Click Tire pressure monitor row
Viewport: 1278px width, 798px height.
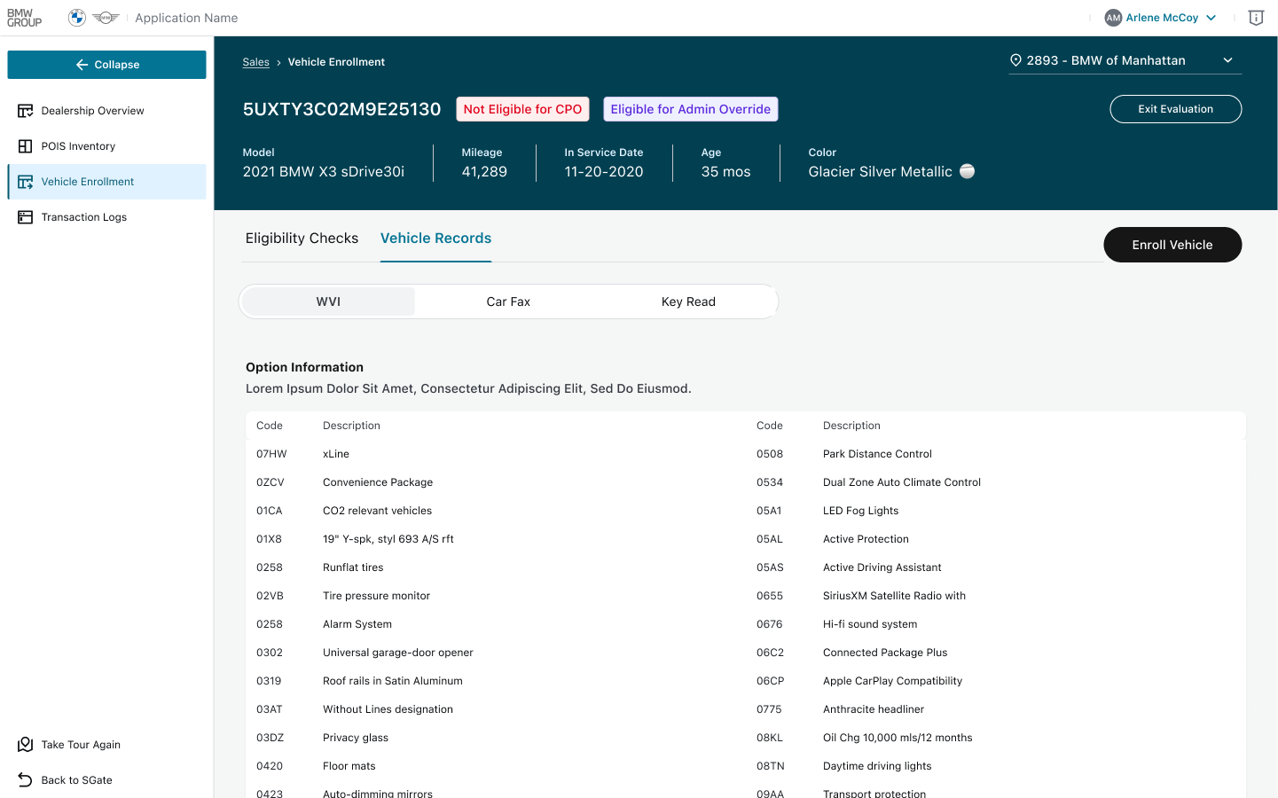[496, 596]
